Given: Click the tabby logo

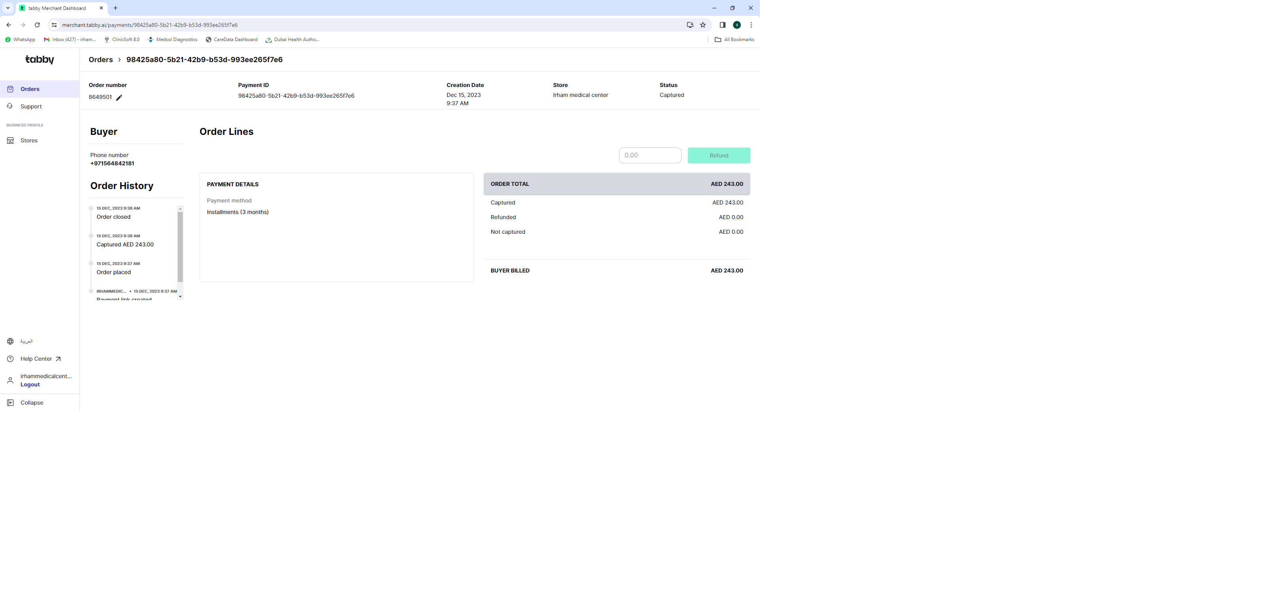Looking at the screenshot, I should coord(40,59).
